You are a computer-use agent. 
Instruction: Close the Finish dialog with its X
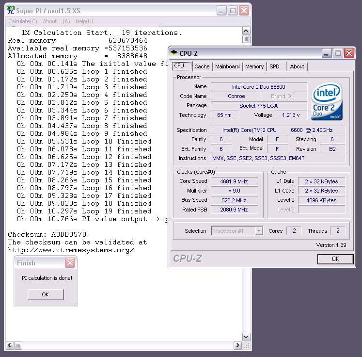pos(70,263)
